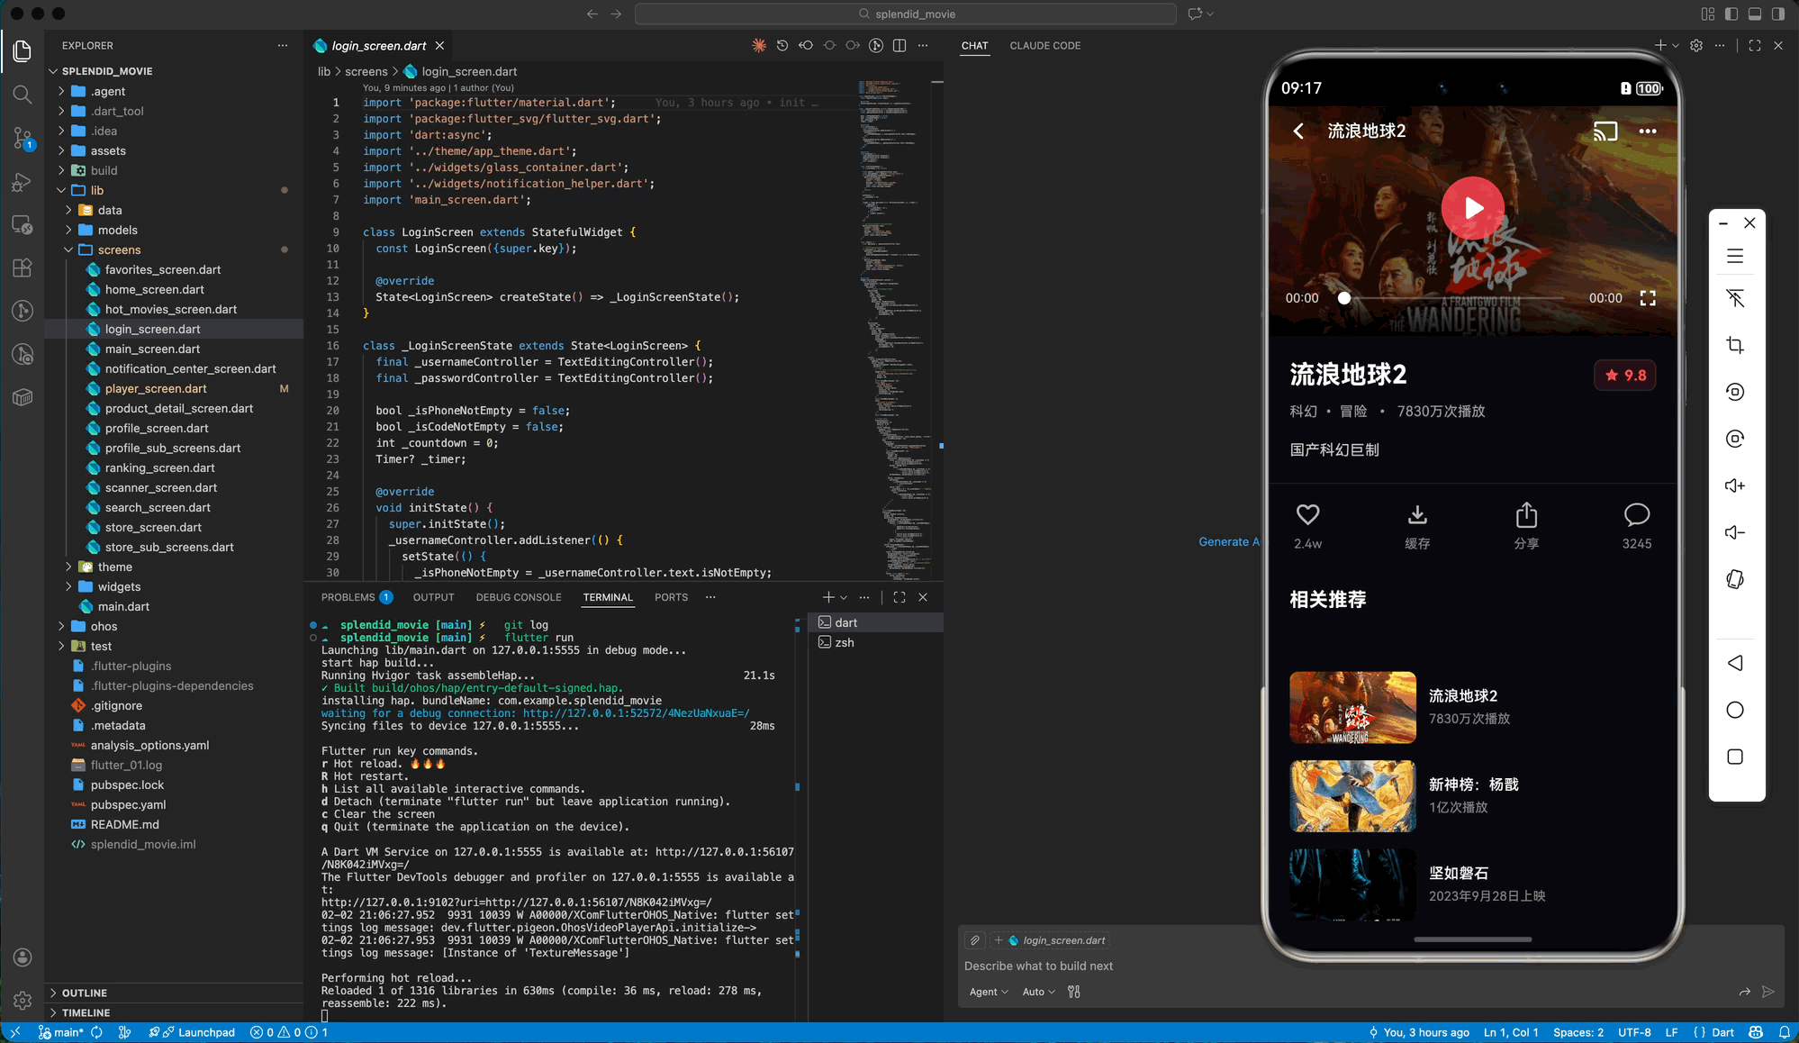
Task: Open the Search view in activity bar
Action: point(23,94)
